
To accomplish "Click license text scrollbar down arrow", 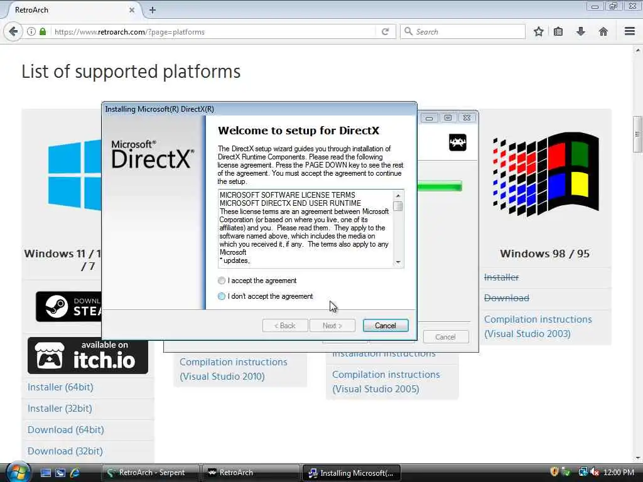I will [397, 262].
